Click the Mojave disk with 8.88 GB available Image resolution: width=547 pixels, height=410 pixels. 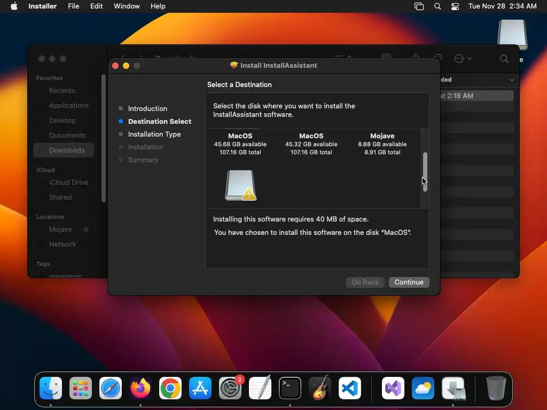[x=382, y=144]
